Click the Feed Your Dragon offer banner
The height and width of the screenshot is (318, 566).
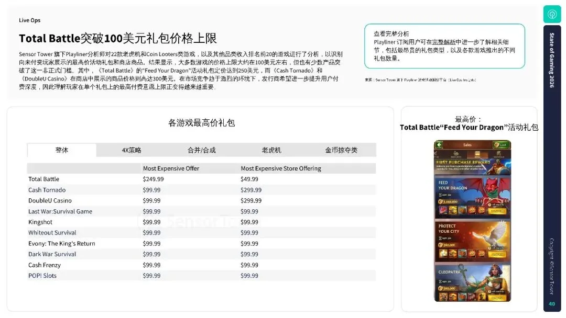pyautogui.click(x=472, y=197)
